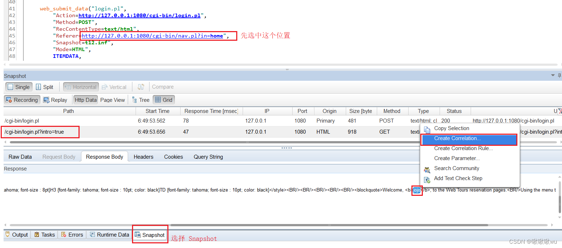562x248 pixels.
Task: Switch to Tree view
Action: point(141,100)
